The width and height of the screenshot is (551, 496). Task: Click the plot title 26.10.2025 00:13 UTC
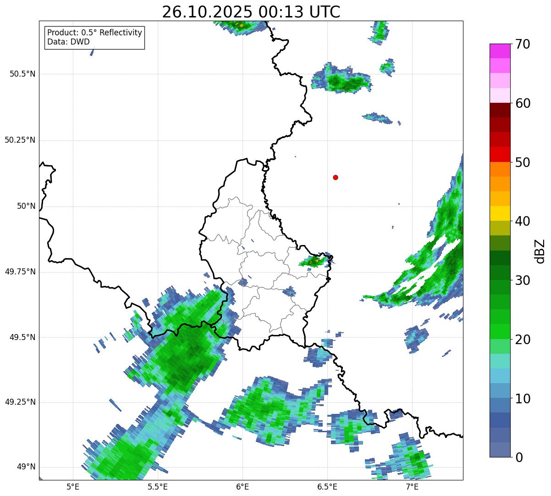coord(251,12)
